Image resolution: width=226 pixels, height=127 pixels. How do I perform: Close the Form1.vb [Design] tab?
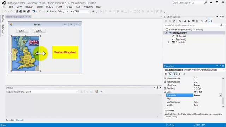click(x=30, y=17)
